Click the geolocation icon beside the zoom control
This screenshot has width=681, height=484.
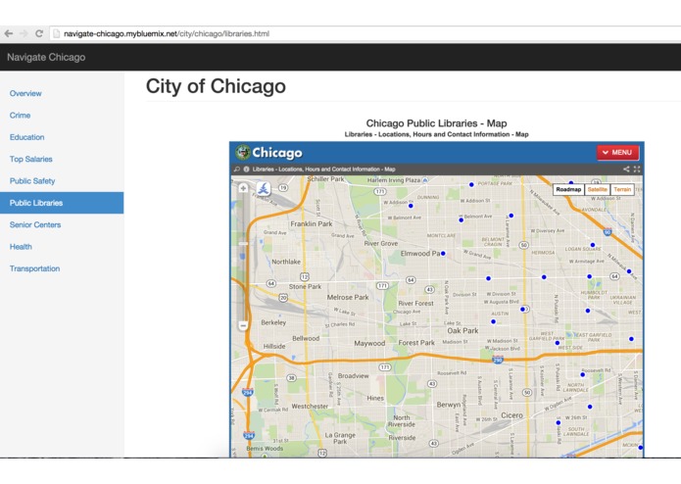tap(264, 188)
